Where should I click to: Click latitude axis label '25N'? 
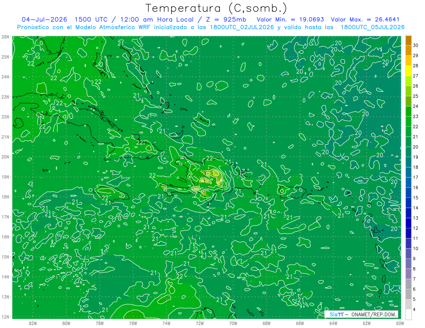pos(5,57)
